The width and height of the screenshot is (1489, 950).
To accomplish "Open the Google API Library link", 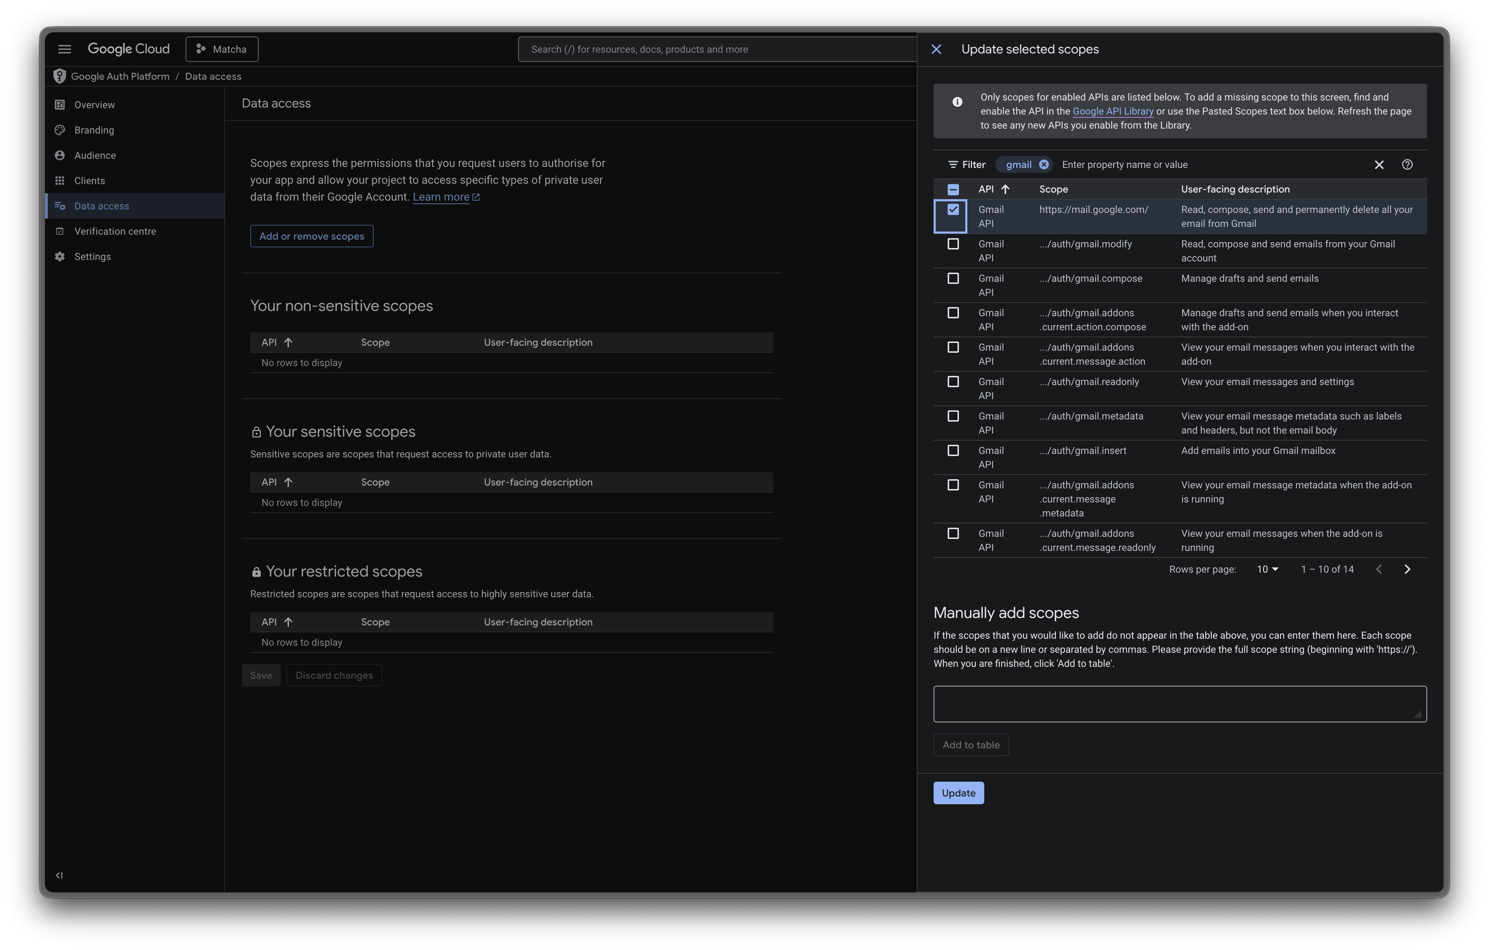I will point(1113,111).
